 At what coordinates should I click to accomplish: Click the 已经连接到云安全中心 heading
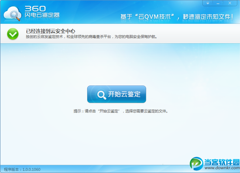[x=51, y=31]
